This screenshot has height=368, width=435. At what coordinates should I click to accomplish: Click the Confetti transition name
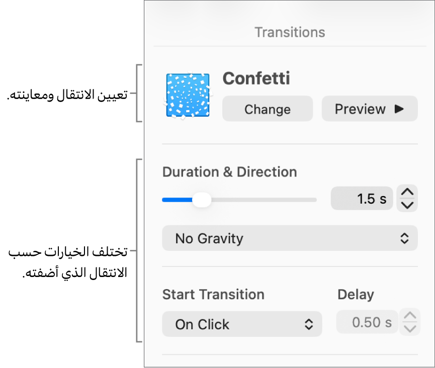(x=256, y=78)
